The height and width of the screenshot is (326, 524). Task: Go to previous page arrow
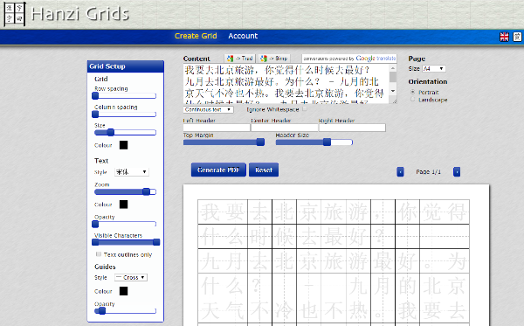tap(400, 172)
